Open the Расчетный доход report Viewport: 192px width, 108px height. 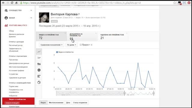[16, 45]
